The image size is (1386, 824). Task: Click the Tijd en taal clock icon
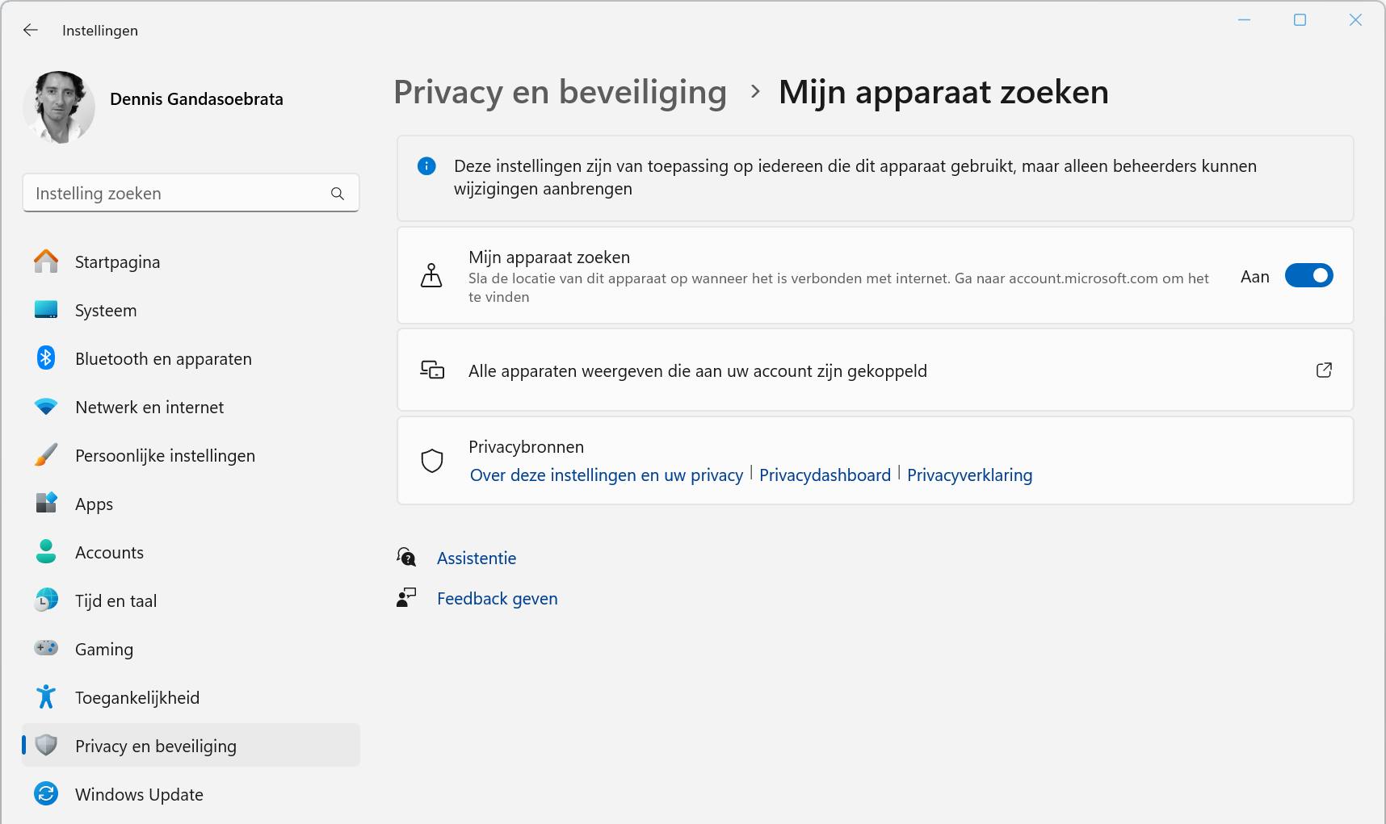click(46, 600)
